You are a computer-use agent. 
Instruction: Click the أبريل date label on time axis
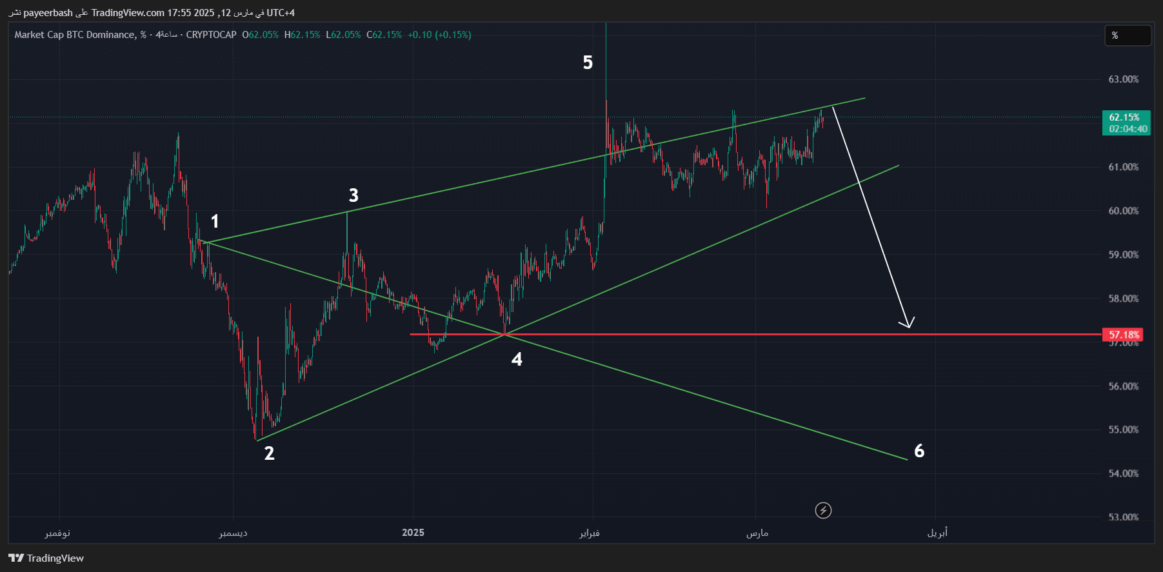[937, 533]
